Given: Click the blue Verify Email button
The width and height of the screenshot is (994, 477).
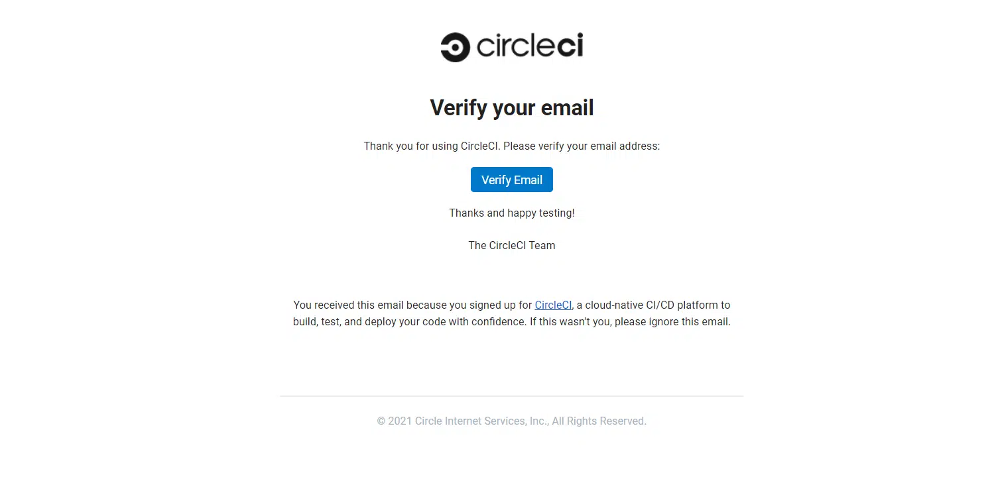Looking at the screenshot, I should point(512,180).
